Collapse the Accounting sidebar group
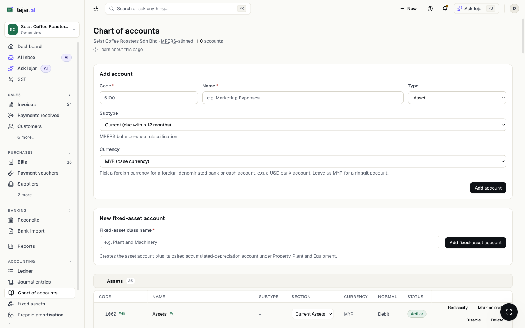Screen dimensions: 525x328 (x=69, y=262)
